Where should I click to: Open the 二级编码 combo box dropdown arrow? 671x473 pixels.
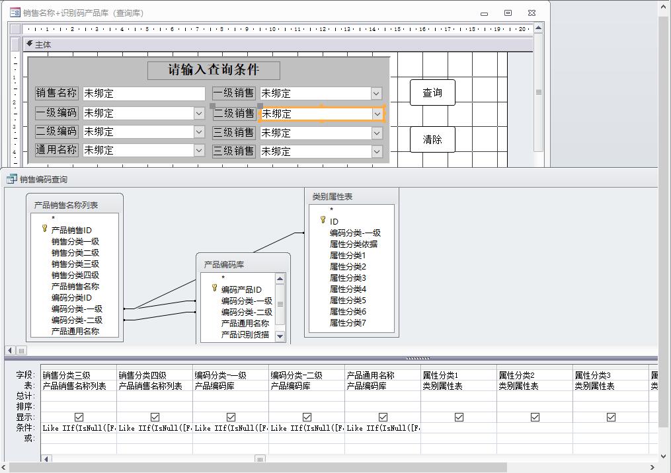click(199, 131)
